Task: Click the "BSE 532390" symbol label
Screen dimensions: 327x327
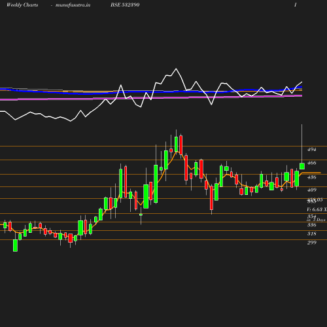Action: coord(125,5)
